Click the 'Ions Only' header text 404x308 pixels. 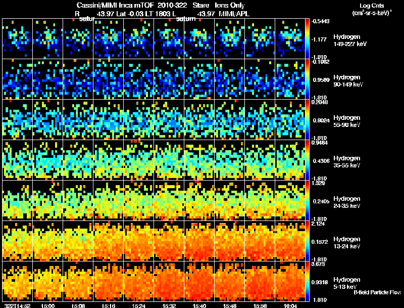click(230, 6)
